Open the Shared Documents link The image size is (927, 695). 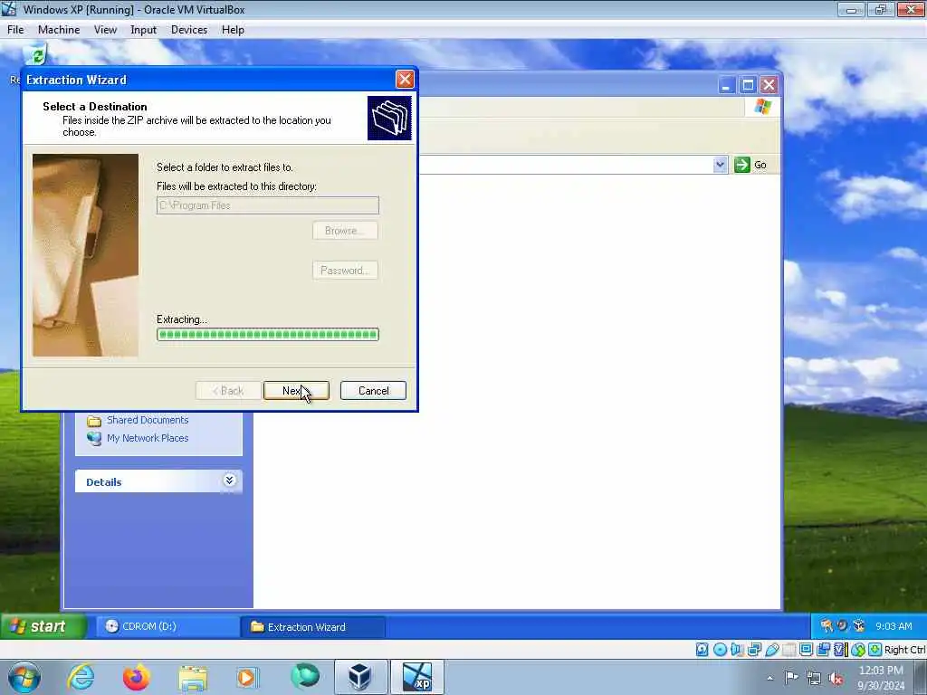pyautogui.click(x=148, y=420)
